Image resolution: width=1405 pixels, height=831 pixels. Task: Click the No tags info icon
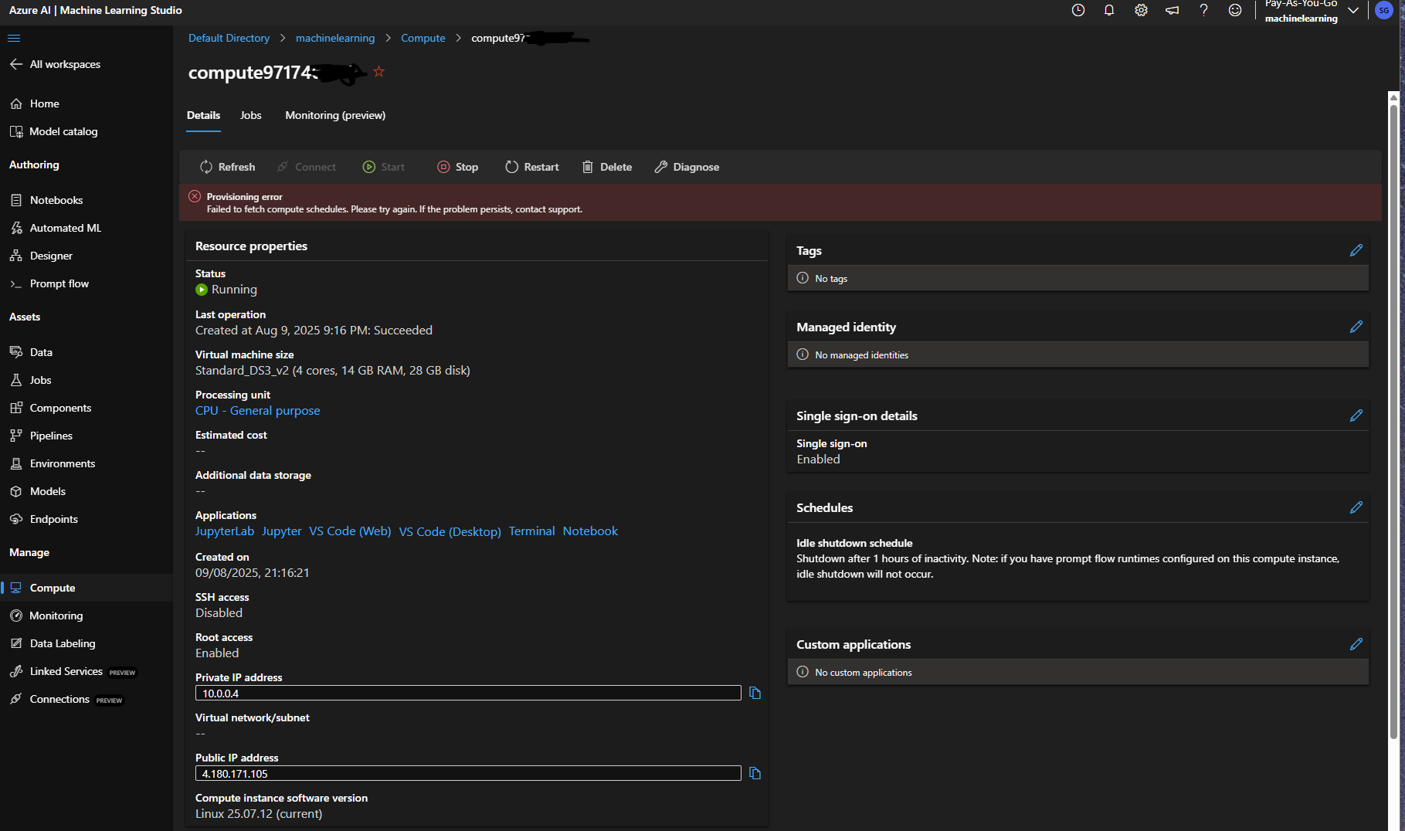803,278
